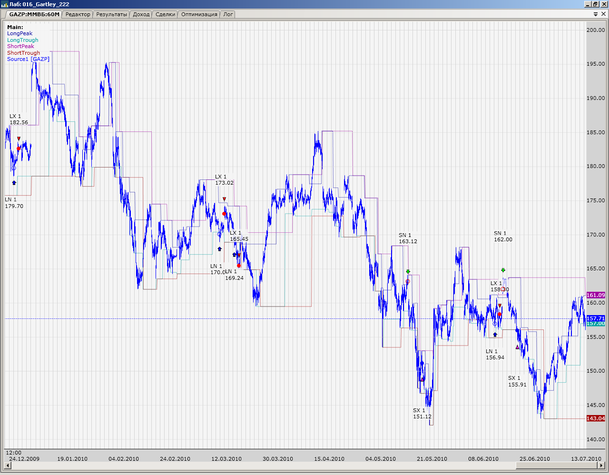Click the 30.03.2010 date label
Image resolution: width=609 pixels, height=475 pixels.
coord(278,459)
